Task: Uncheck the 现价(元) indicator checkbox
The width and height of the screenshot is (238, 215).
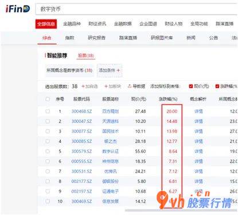Action: (x=191, y=86)
